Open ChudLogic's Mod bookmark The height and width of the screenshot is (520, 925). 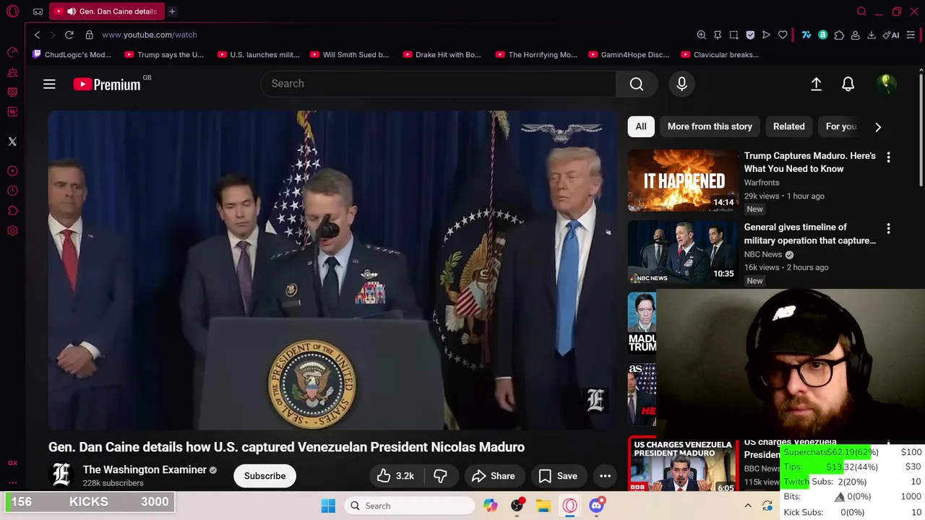click(x=72, y=55)
